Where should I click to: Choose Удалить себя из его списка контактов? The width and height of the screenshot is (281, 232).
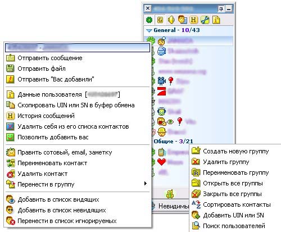(x=78, y=126)
